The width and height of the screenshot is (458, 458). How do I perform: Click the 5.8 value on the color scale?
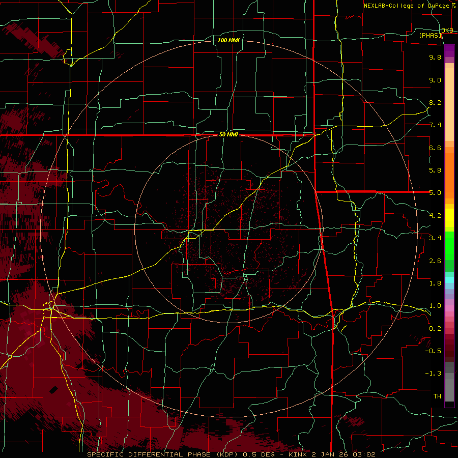pos(435,170)
